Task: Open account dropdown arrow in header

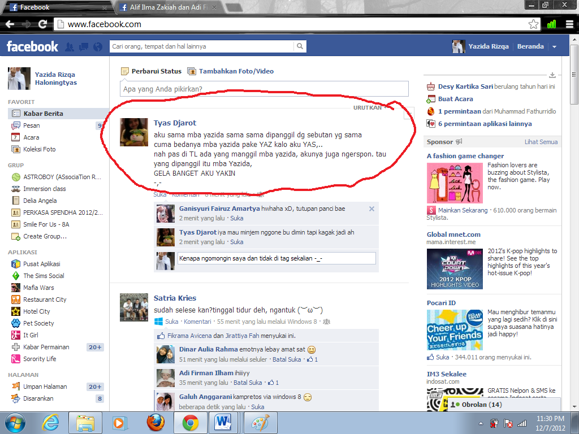Action: [x=554, y=47]
